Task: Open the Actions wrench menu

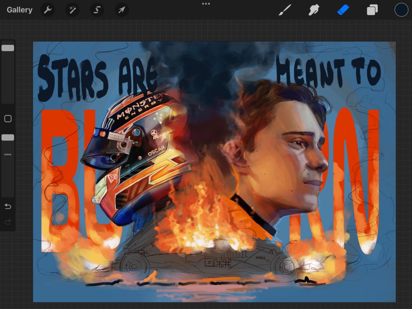Action: [x=47, y=10]
